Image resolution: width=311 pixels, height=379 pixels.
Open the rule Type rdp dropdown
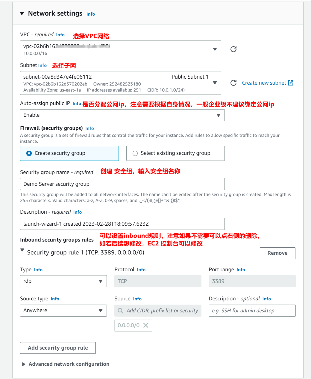pyautogui.click(x=63, y=281)
